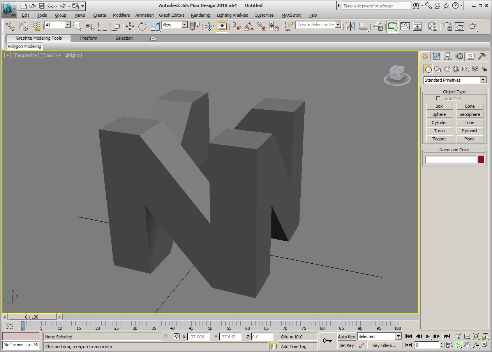This screenshot has height=352, width=492.
Task: Save the scene from the quick access toolbar
Action: pos(42,6)
